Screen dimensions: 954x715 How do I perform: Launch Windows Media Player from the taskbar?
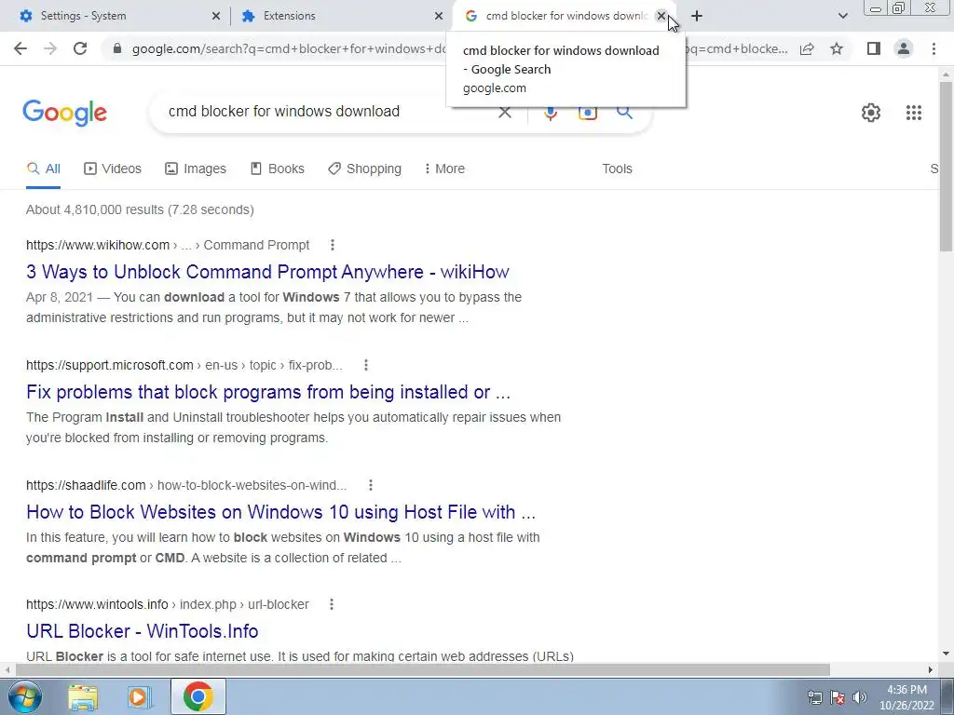click(140, 696)
